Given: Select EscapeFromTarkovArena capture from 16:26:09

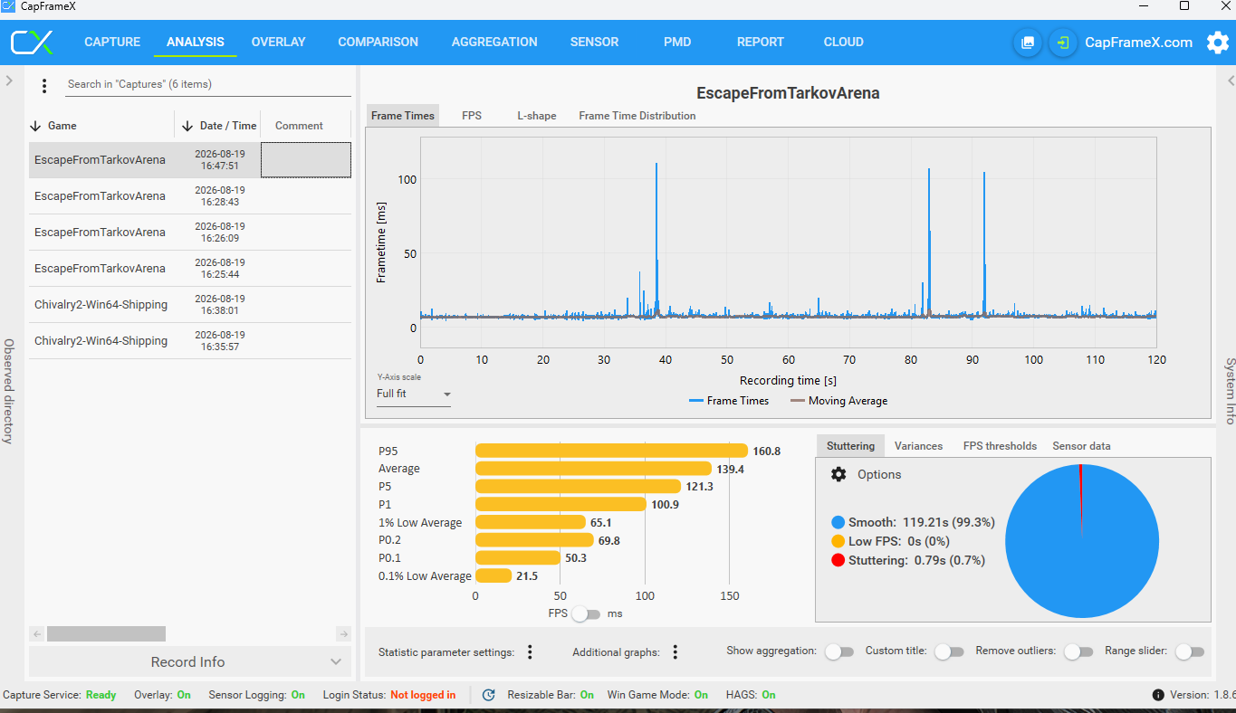Looking at the screenshot, I should point(189,233).
